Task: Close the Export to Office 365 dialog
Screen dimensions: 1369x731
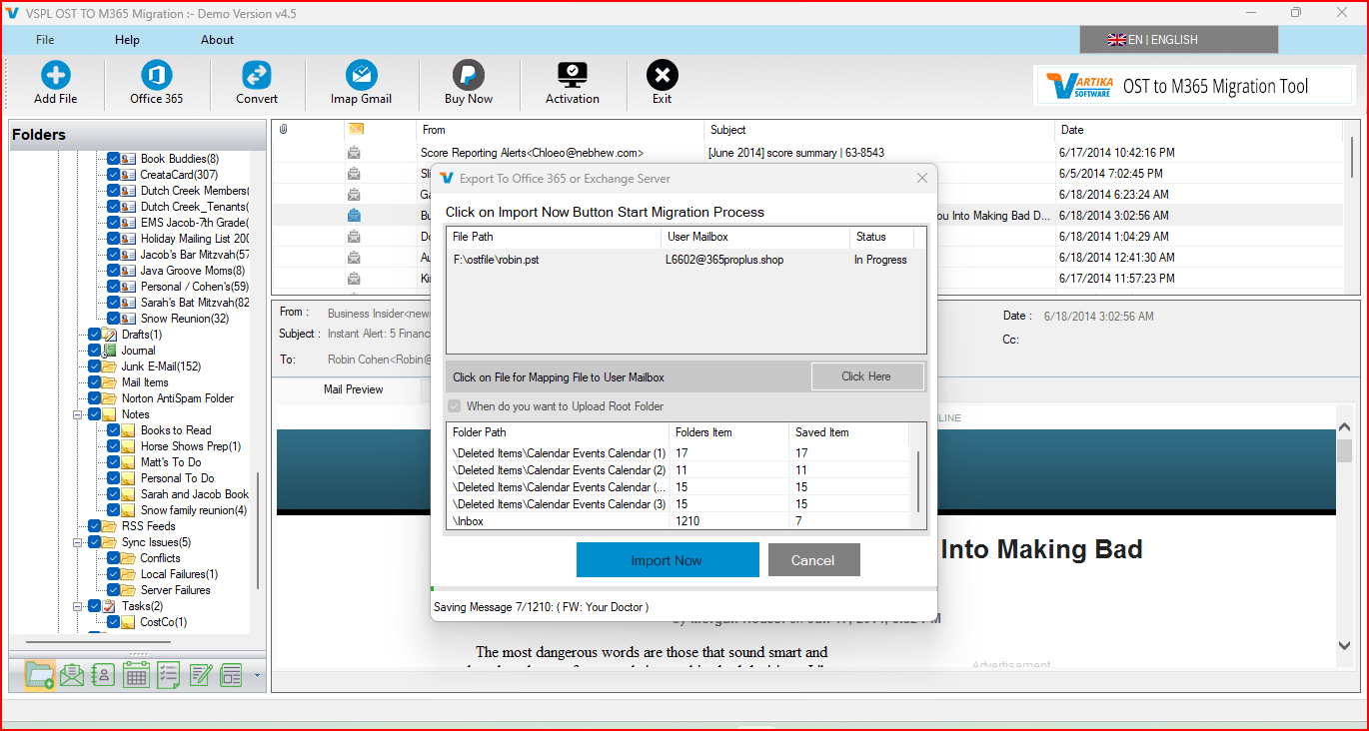Action: coord(922,178)
